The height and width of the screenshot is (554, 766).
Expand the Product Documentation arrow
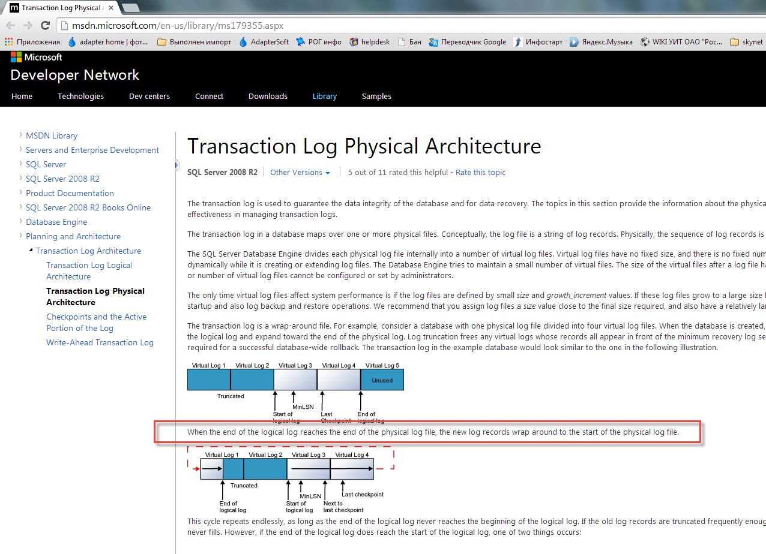21,192
